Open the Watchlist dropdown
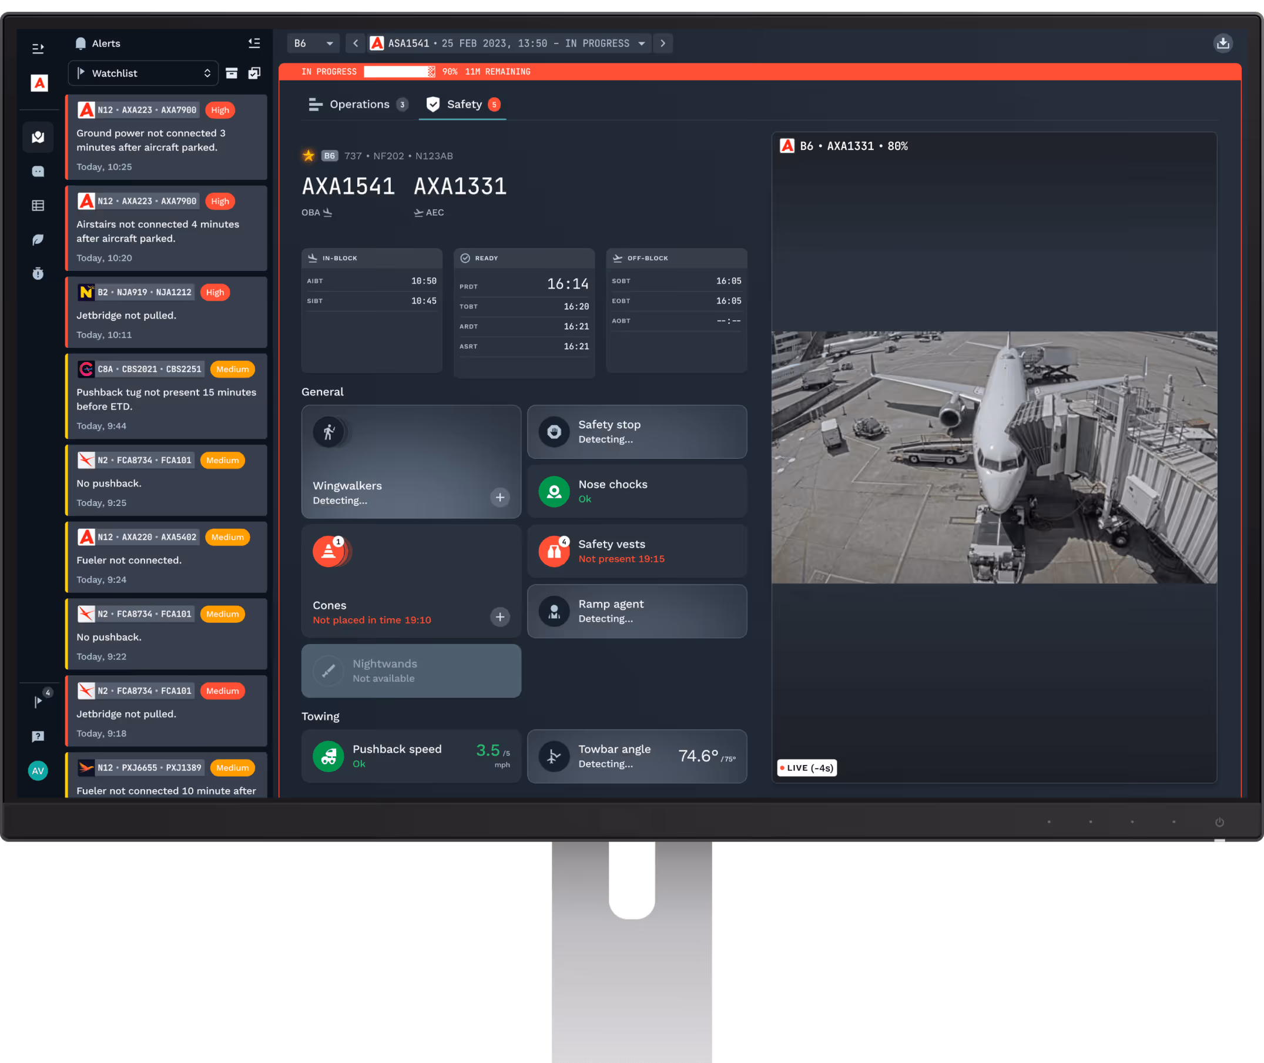This screenshot has width=1264, height=1063. (x=143, y=73)
